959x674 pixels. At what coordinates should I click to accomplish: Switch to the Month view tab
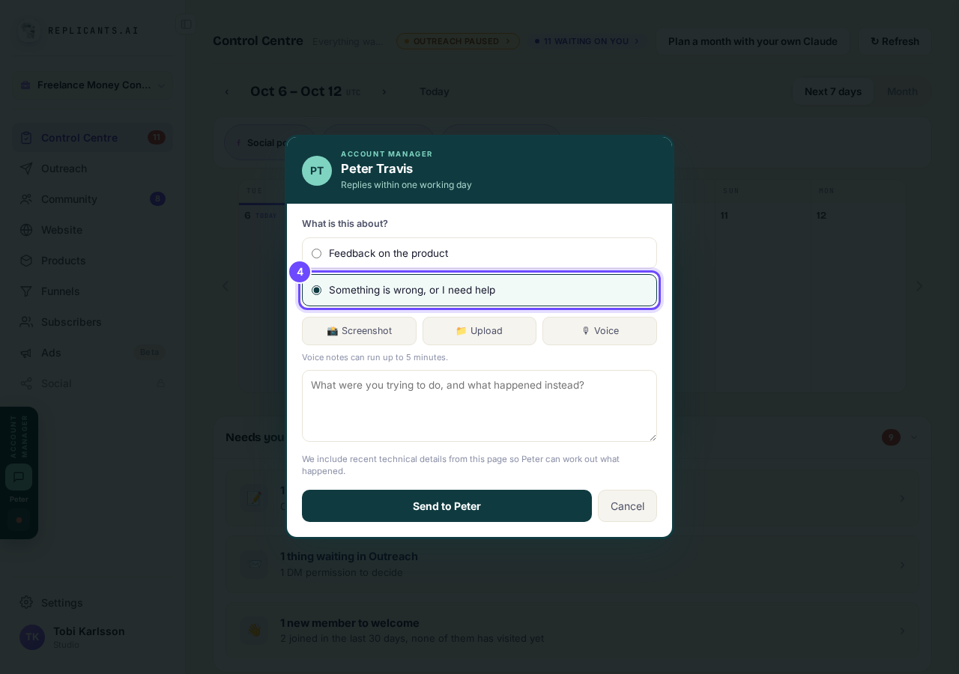(x=902, y=91)
